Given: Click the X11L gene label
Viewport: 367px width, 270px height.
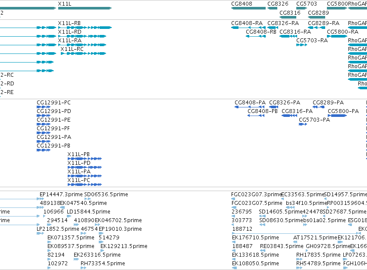Looking at the screenshot, I should [x=65, y=4].
